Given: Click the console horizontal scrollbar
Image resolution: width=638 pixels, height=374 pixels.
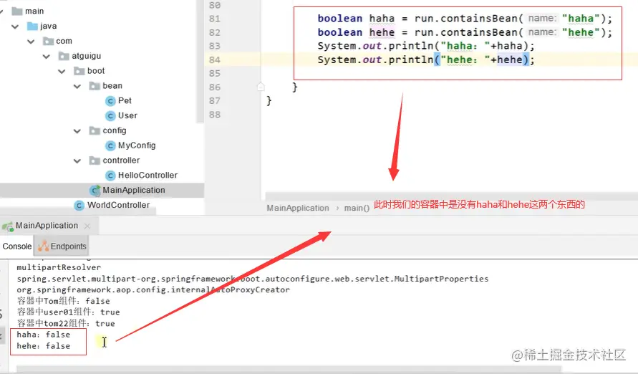Looking at the screenshot, I should (289, 369).
